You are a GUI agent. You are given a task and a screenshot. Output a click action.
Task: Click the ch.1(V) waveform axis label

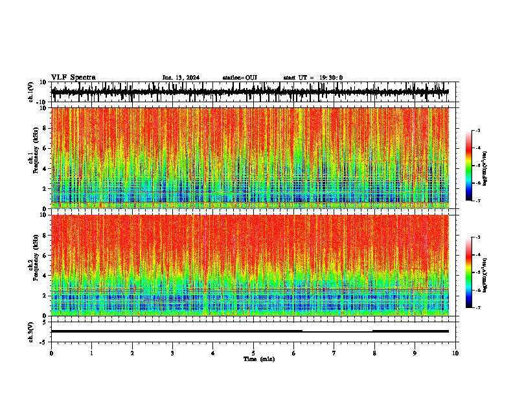point(31,92)
